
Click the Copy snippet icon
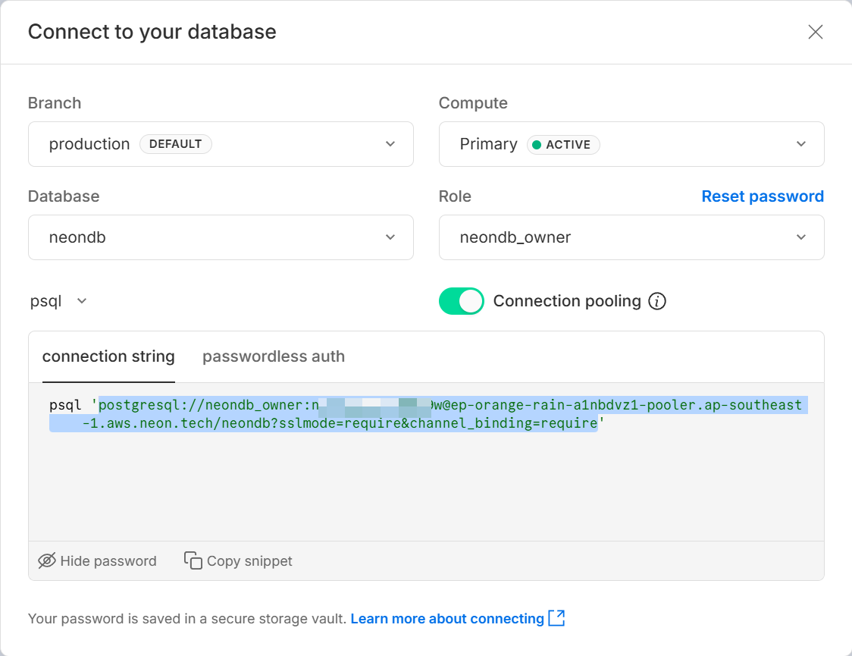pos(193,561)
